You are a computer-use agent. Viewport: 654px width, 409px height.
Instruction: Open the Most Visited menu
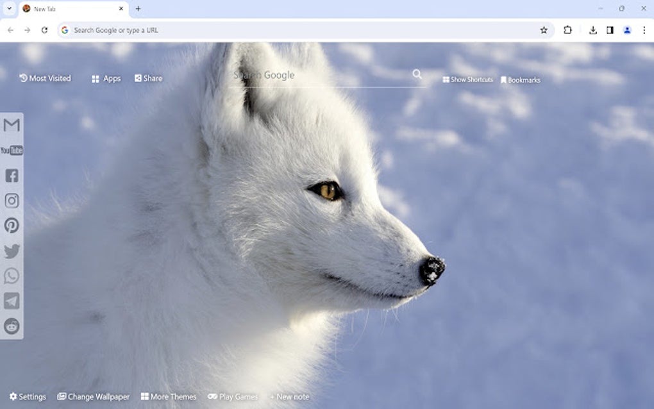click(45, 78)
